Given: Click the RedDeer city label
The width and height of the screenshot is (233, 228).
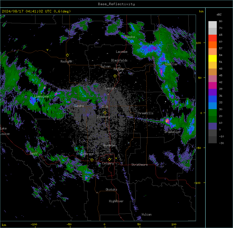Looking at the screenshot, I should click(x=119, y=69).
